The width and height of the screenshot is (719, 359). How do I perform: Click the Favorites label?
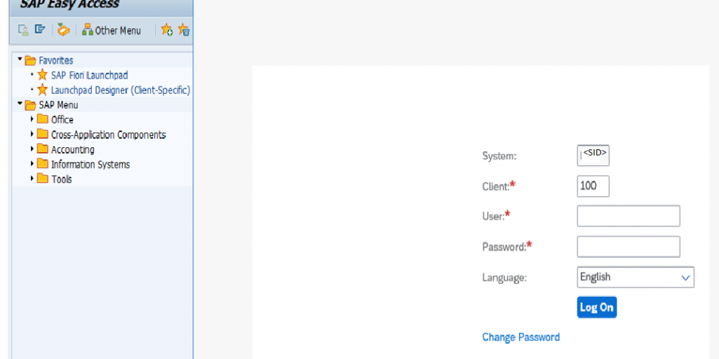click(x=56, y=60)
